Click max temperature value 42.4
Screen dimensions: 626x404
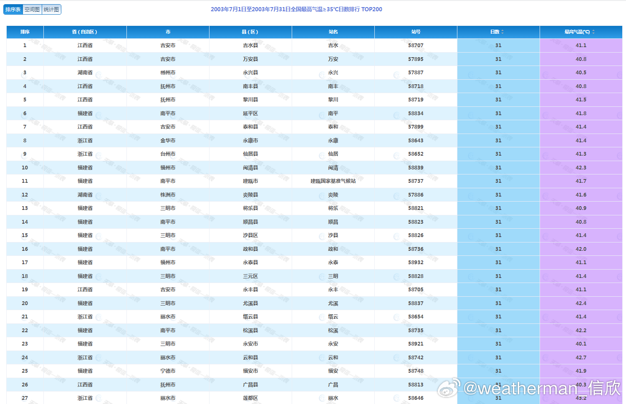pos(581,303)
